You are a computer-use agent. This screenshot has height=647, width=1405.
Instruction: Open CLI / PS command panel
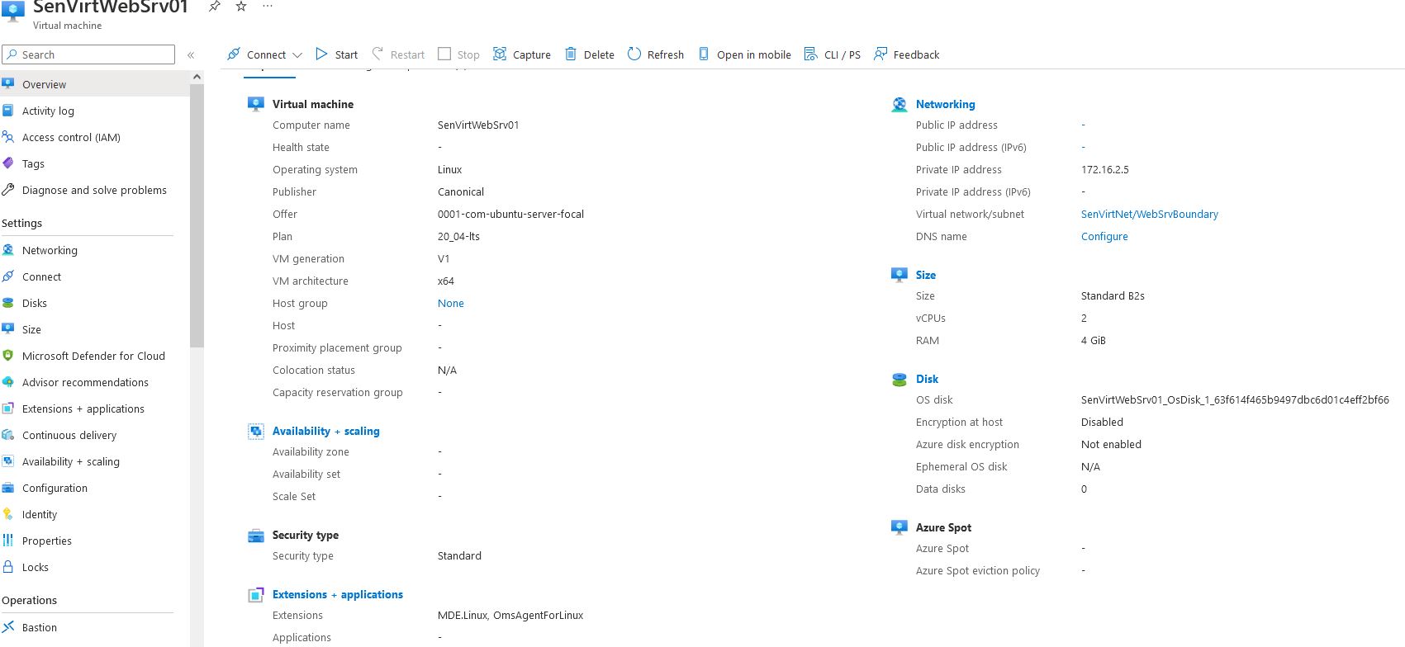point(833,54)
